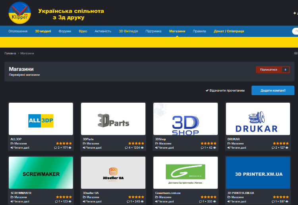This screenshot has height=205, width=298.
Task: Click the views eye icon on ALL3DP card
Action: [70, 148]
